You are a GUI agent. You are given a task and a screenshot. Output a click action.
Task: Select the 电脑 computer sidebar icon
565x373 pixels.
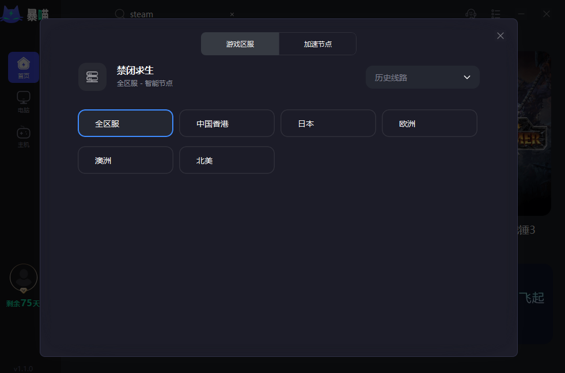[24, 102]
